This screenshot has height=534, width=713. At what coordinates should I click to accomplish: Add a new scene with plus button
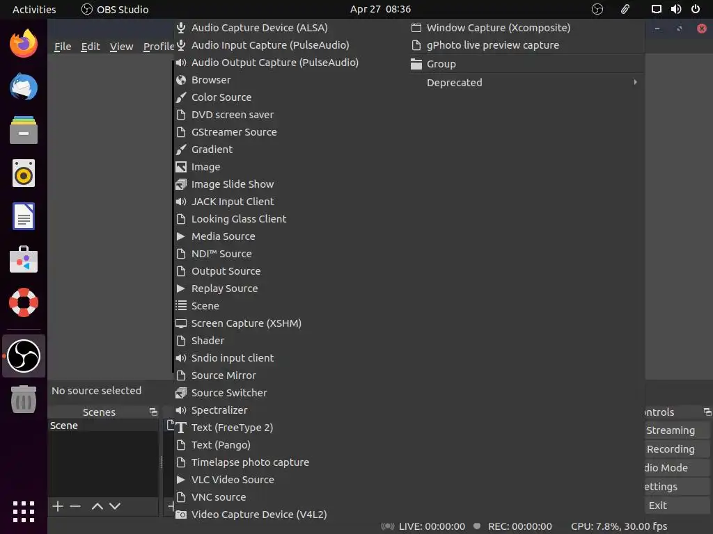(58, 506)
